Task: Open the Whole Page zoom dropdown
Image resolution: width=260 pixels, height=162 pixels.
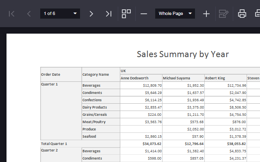Action: (x=190, y=14)
